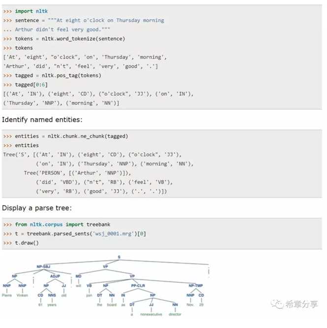Select the root S node of parse tree
The width and height of the screenshot is (327, 328).
[x=119, y=257]
